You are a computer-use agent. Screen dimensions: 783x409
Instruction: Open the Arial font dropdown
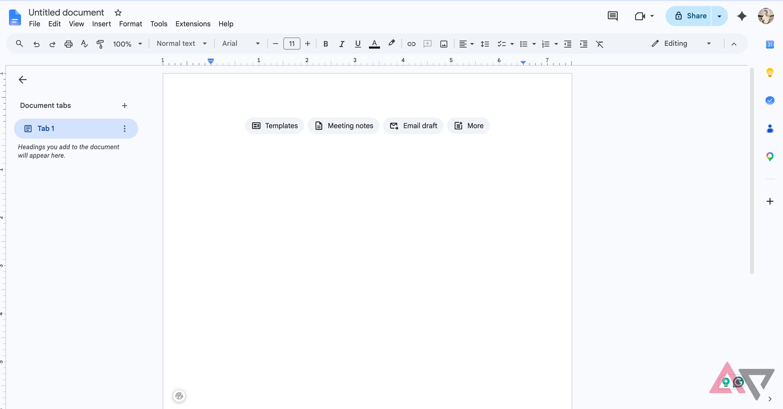point(241,44)
